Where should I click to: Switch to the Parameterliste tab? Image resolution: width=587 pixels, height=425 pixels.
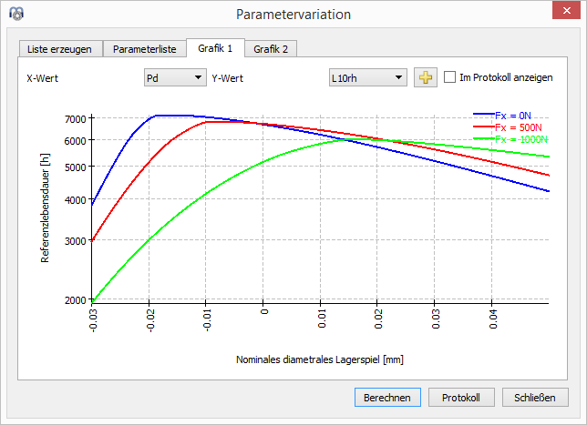coord(145,49)
